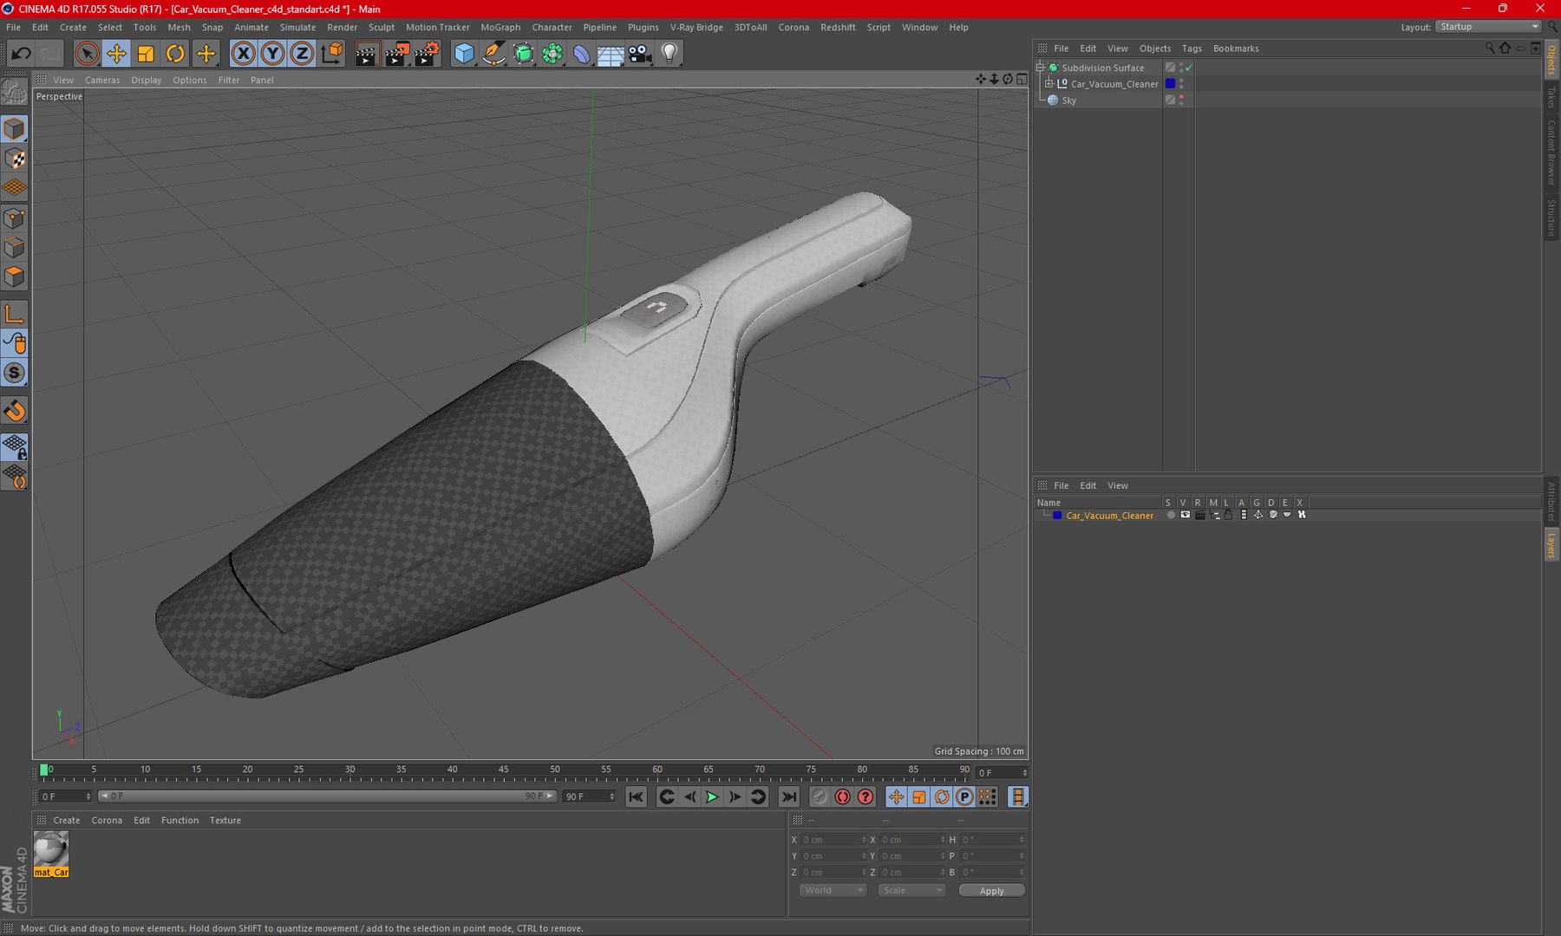Add a Camera object
Screen dimensions: 1561x936
(x=641, y=54)
